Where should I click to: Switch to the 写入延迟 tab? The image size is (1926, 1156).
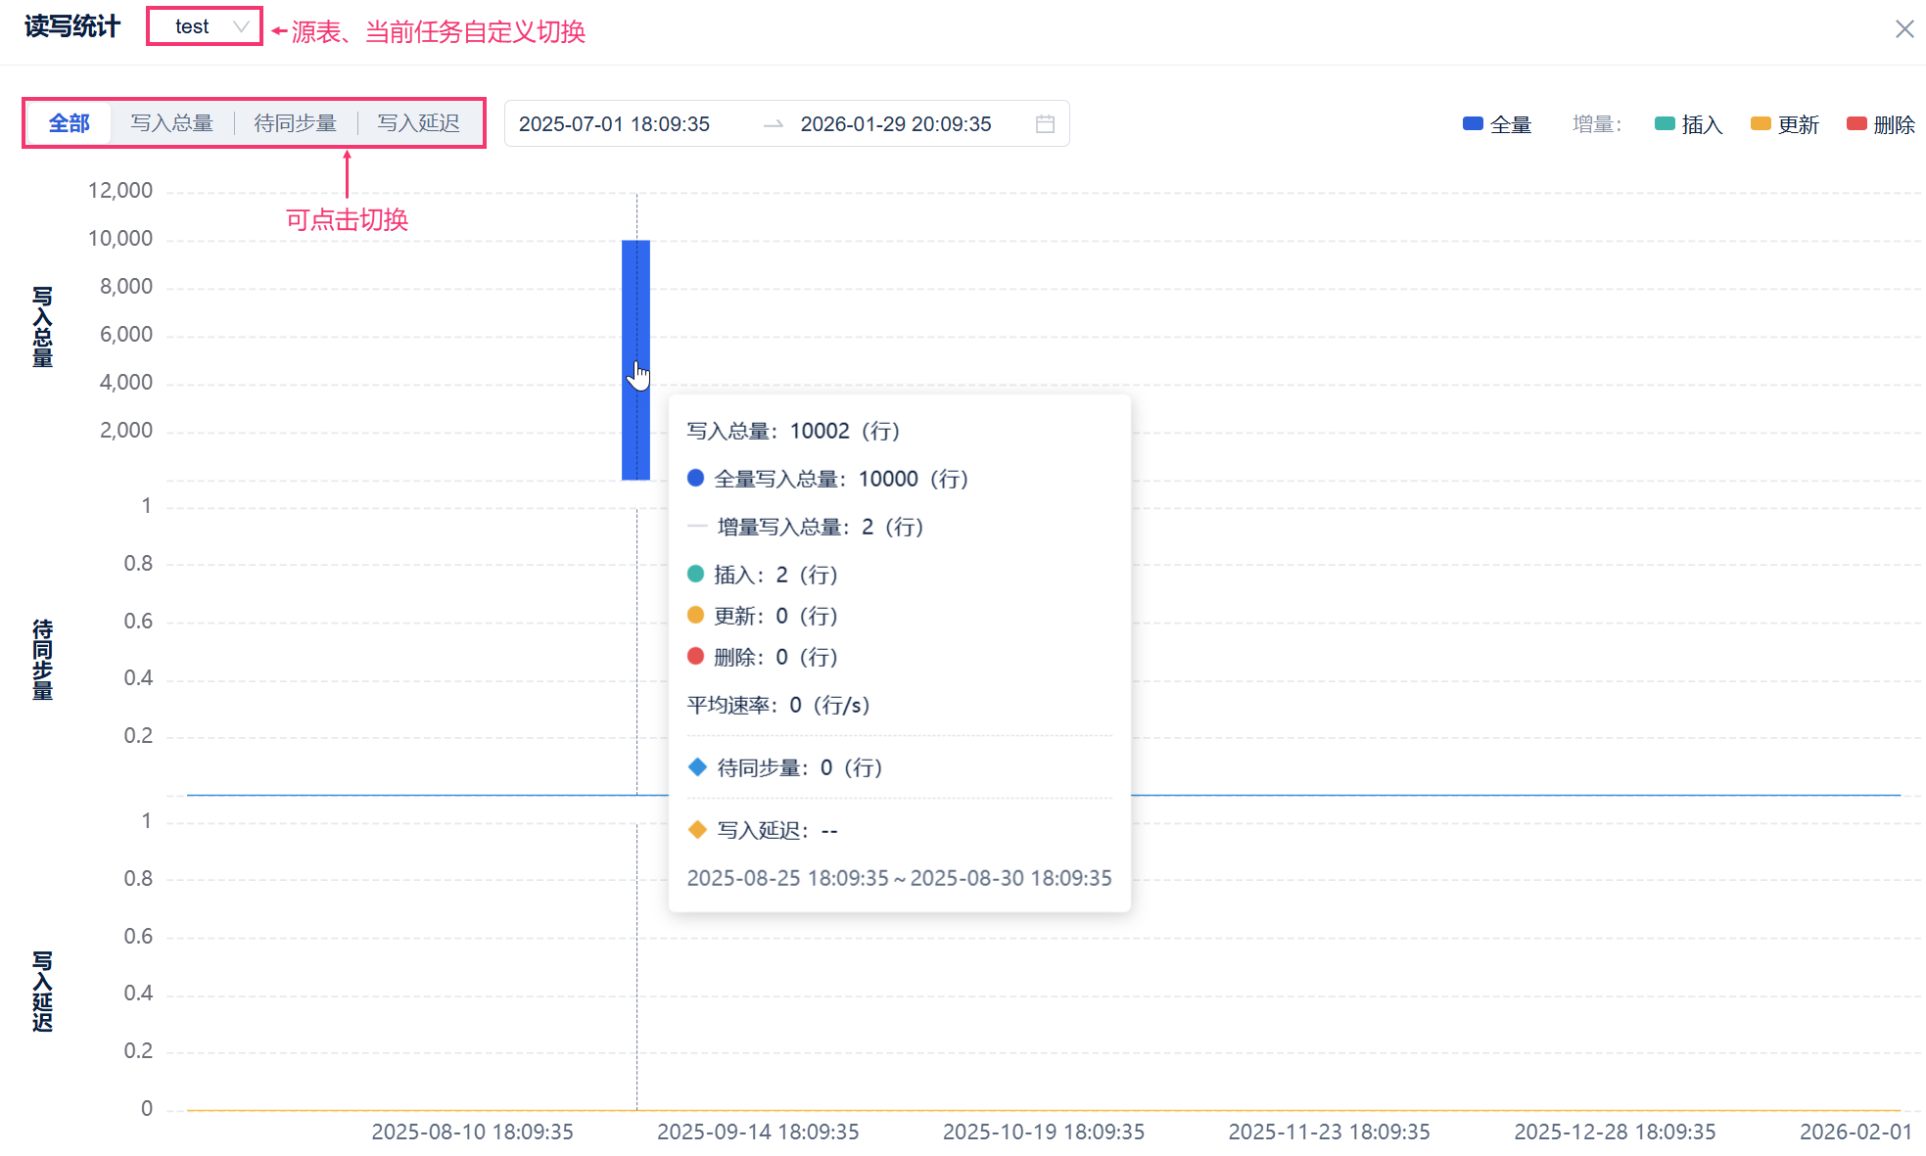point(418,123)
